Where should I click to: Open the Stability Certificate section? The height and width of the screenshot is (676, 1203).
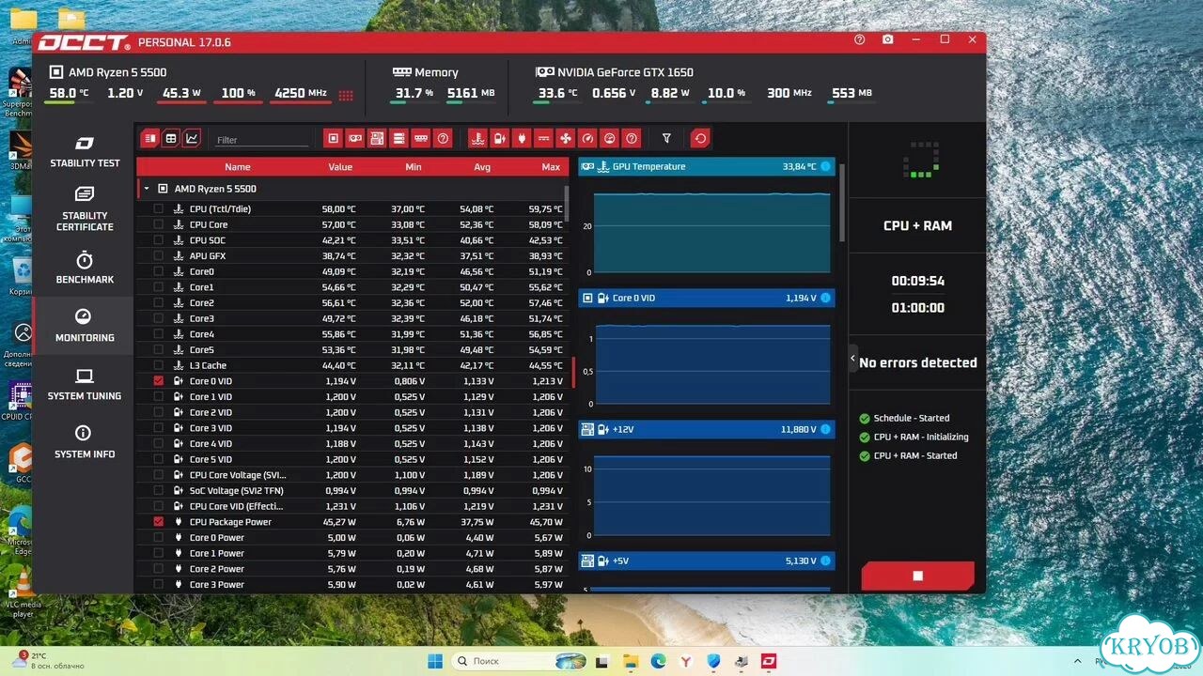click(x=85, y=208)
